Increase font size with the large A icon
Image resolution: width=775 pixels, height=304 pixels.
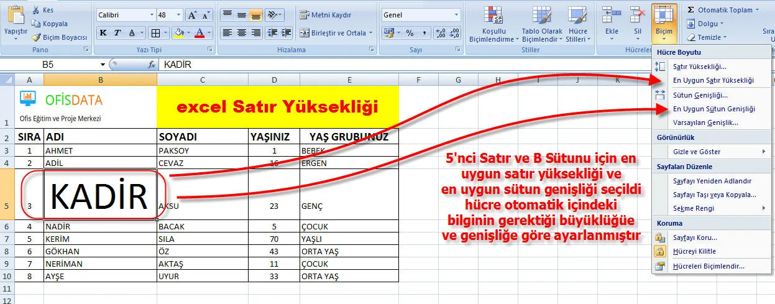[192, 14]
